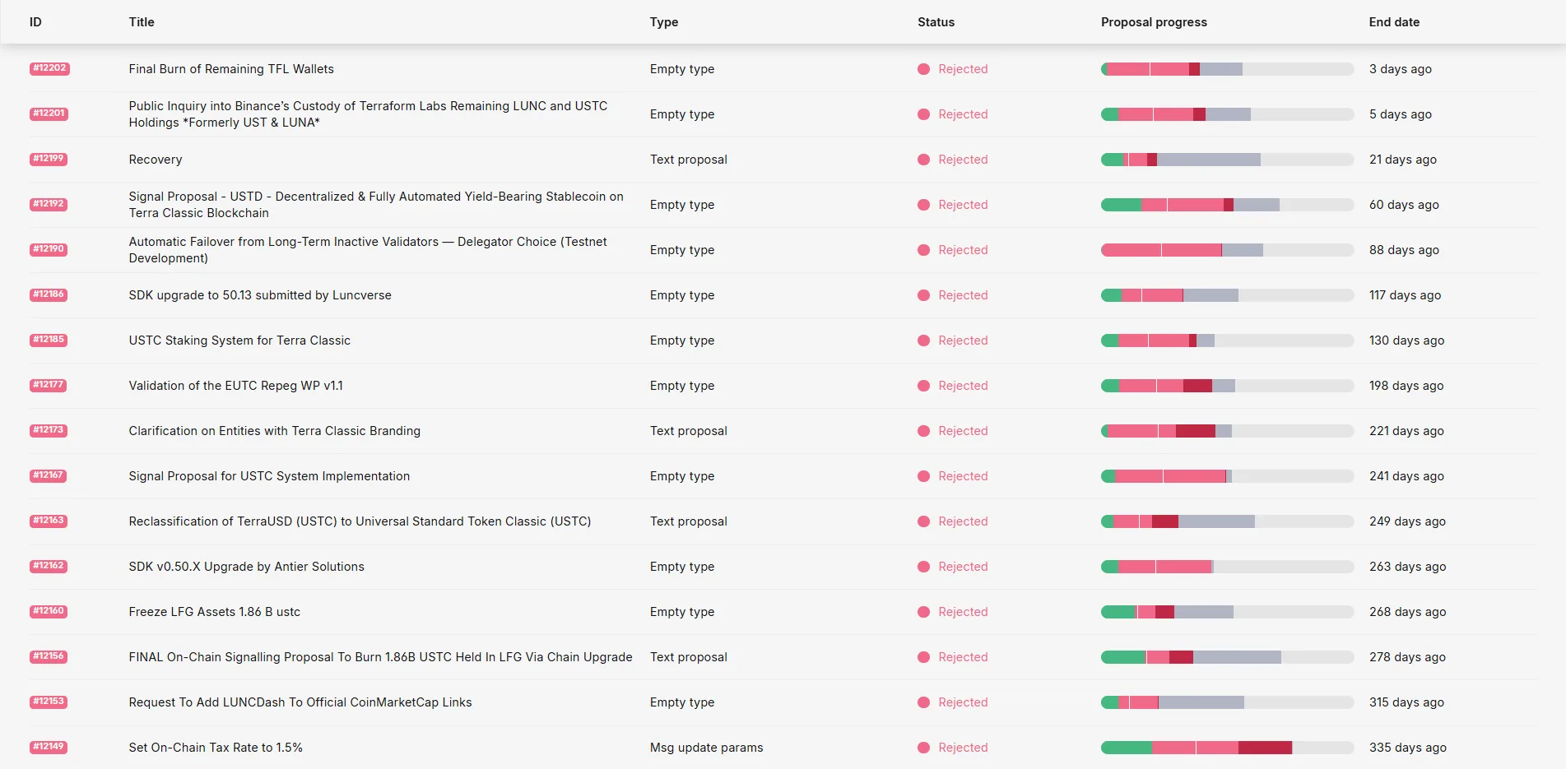The height and width of the screenshot is (769, 1566).
Task: Click the Status column header
Action: 936,22
